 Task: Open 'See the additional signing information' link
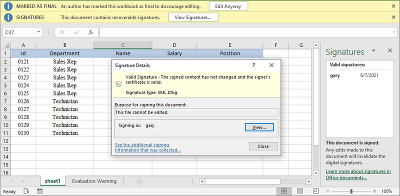pos(148,147)
